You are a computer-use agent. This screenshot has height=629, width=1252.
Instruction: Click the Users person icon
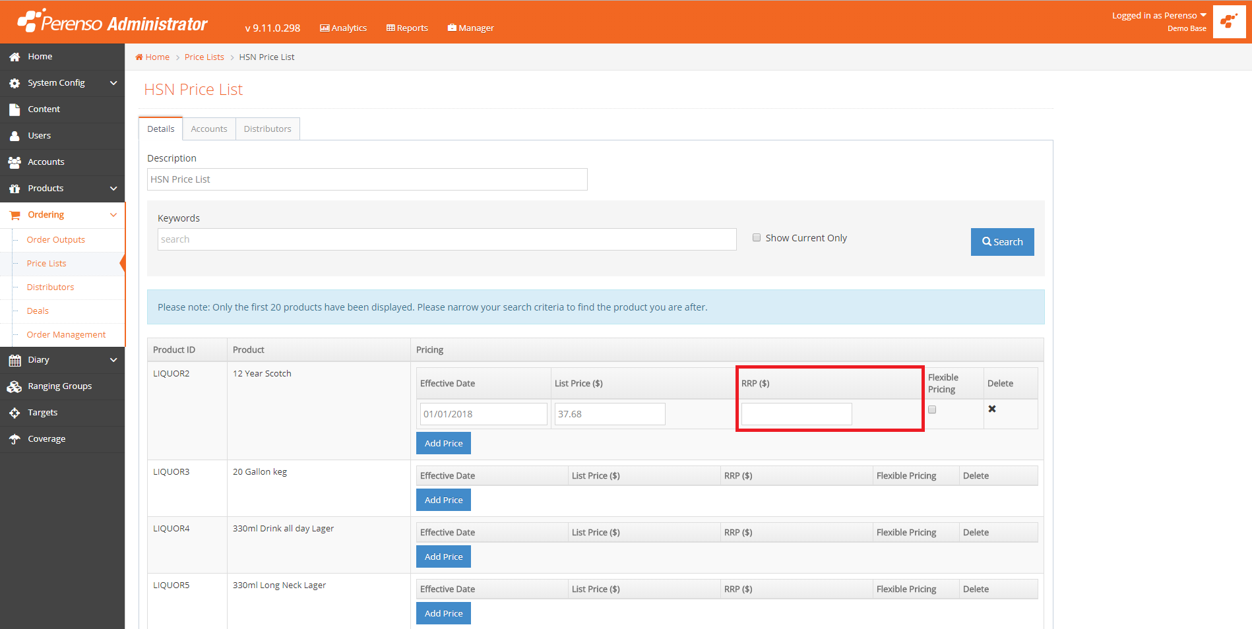[x=15, y=136]
